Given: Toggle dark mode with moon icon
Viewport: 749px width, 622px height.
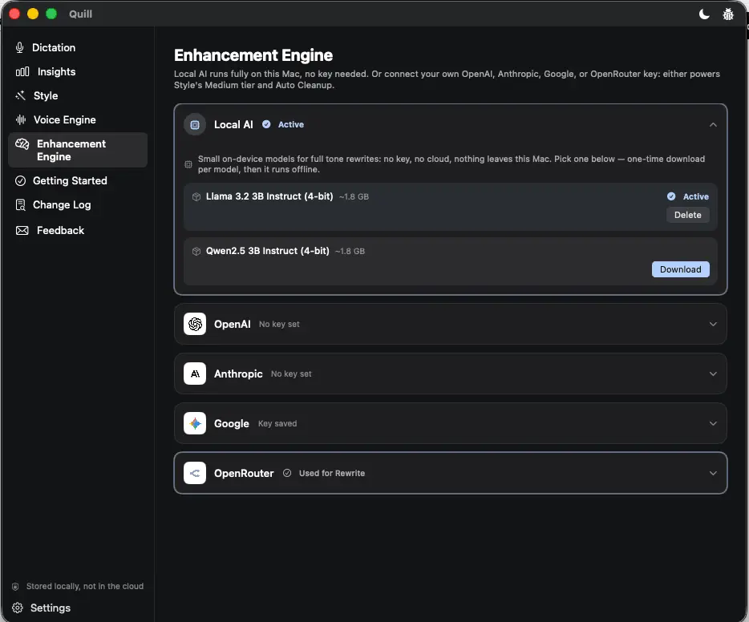Looking at the screenshot, I should point(704,14).
